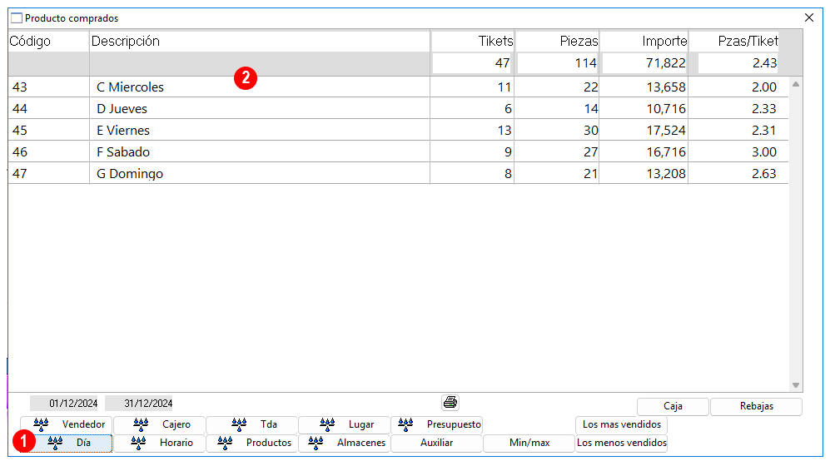Show Los menos vendidos list
The height and width of the screenshot is (466, 830).
tap(621, 443)
